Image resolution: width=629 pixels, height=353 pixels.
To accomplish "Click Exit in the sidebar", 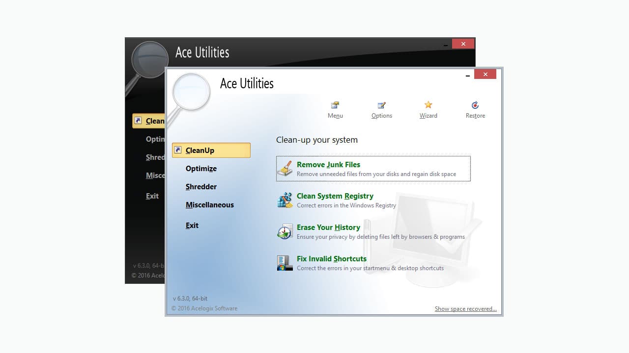I will coord(192,225).
